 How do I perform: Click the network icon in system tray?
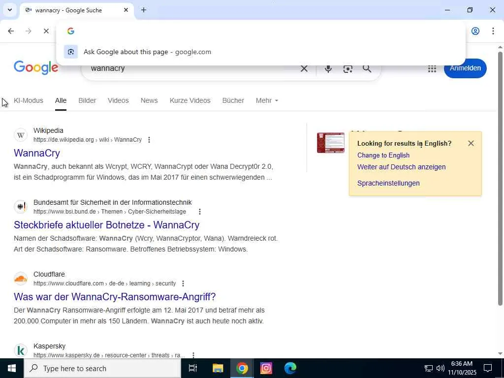tap(429, 368)
